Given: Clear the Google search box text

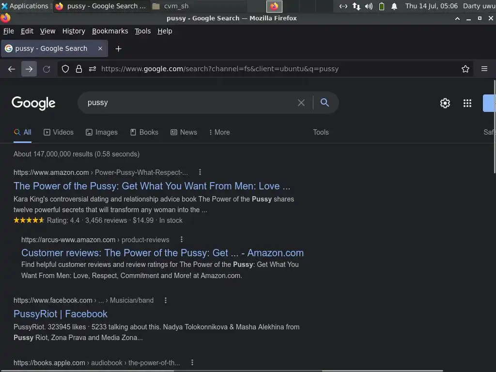Looking at the screenshot, I should 301,103.
